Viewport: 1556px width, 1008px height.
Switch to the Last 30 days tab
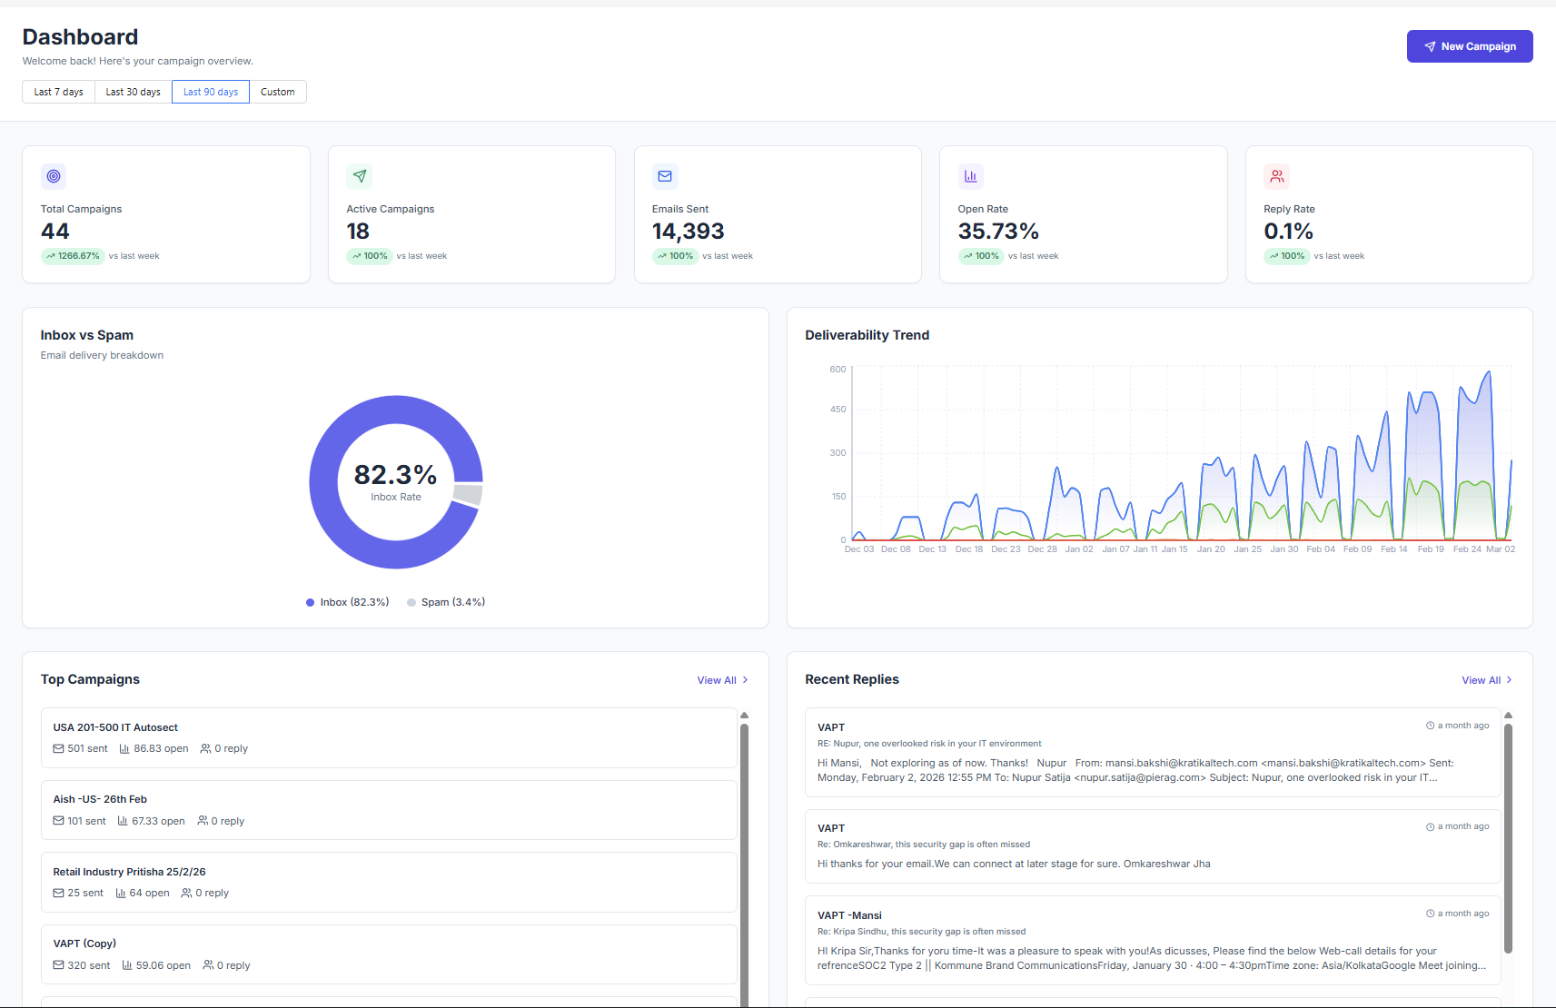point(133,92)
